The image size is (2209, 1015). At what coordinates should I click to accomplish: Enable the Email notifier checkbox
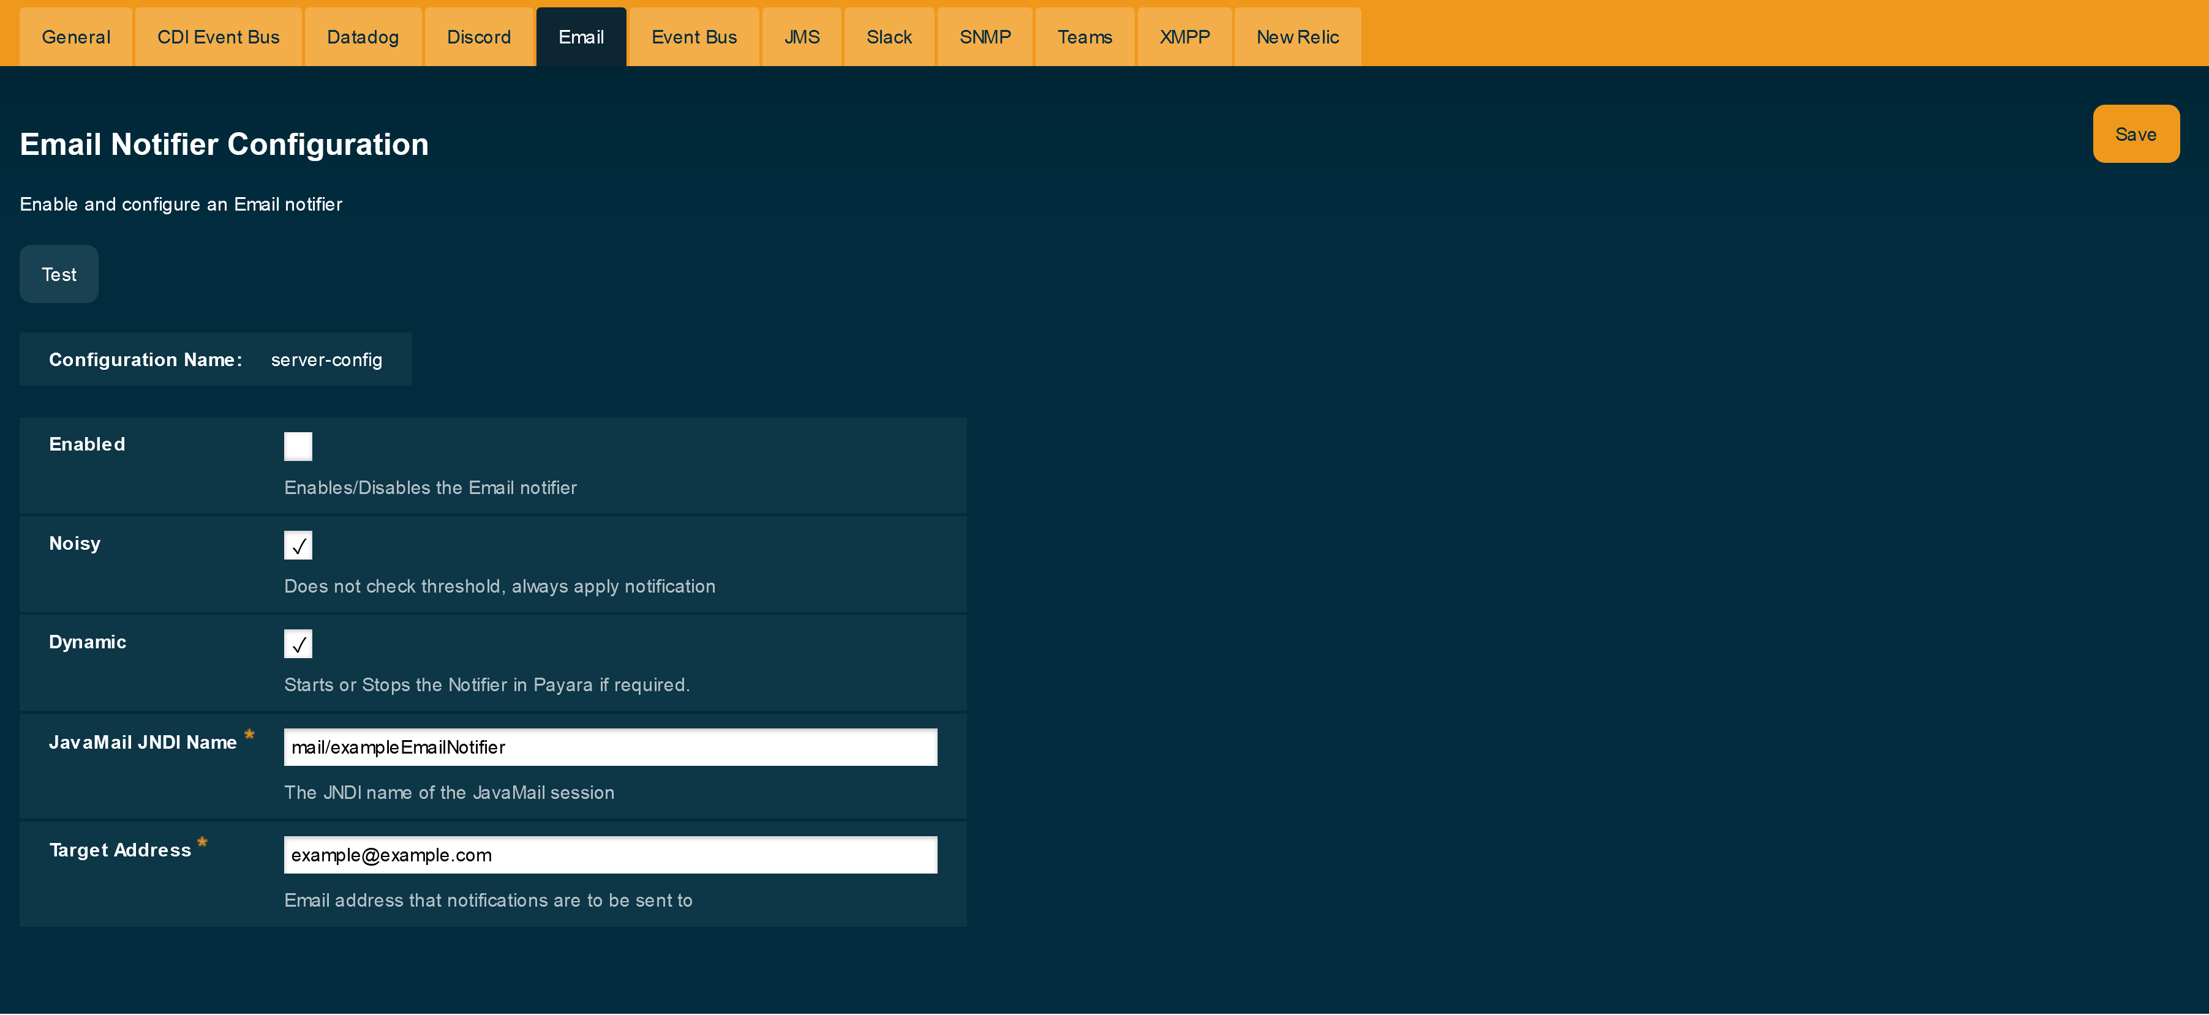[298, 446]
